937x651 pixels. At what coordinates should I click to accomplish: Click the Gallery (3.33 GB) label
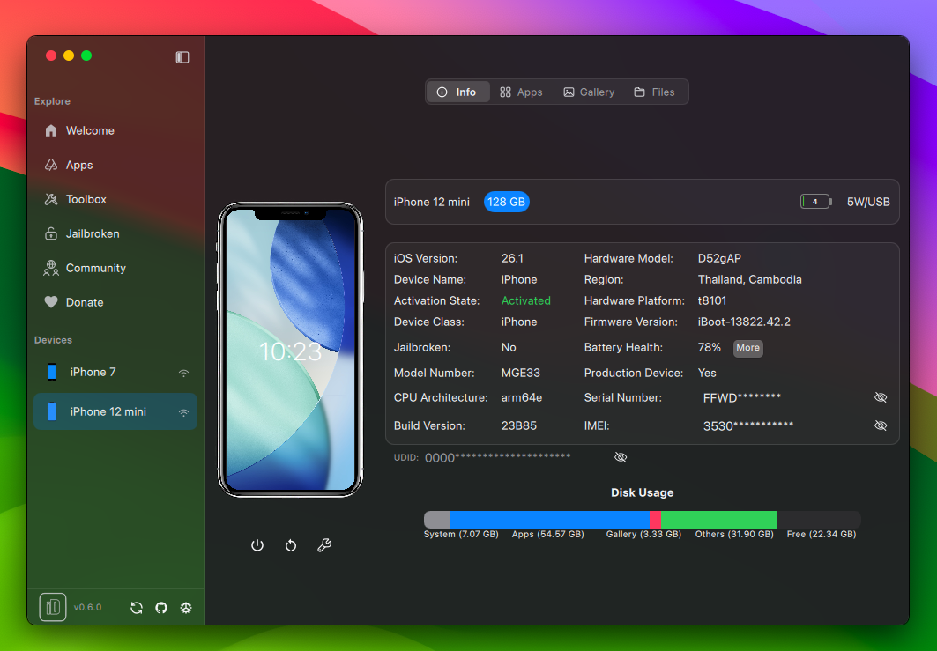pos(643,535)
